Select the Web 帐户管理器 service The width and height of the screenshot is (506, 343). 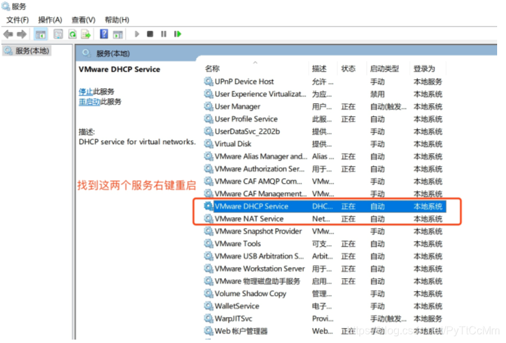pos(324,331)
